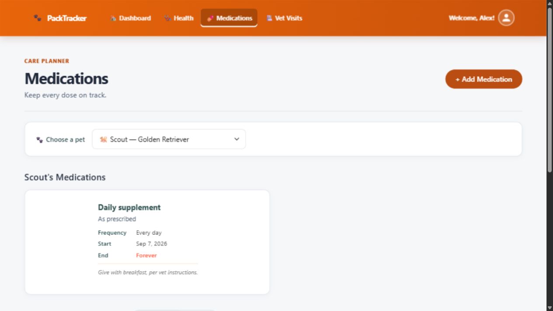Click the Dashboard house icon

(x=113, y=18)
